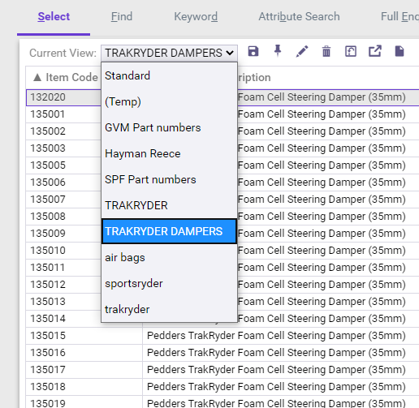The image size is (419, 408).
Task: Click the save view floppy disk icon
Action: pos(253,51)
